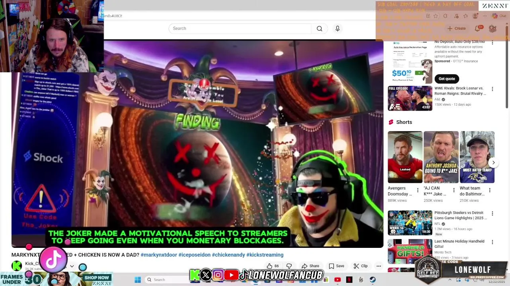Dislike the video with the thumbs-down icon
Viewport: 510px width, 286px height.
point(289,266)
